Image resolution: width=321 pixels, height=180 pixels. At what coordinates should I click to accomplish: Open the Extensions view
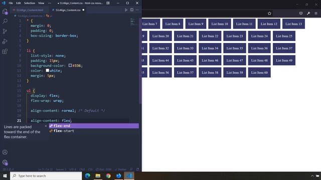point(5,51)
